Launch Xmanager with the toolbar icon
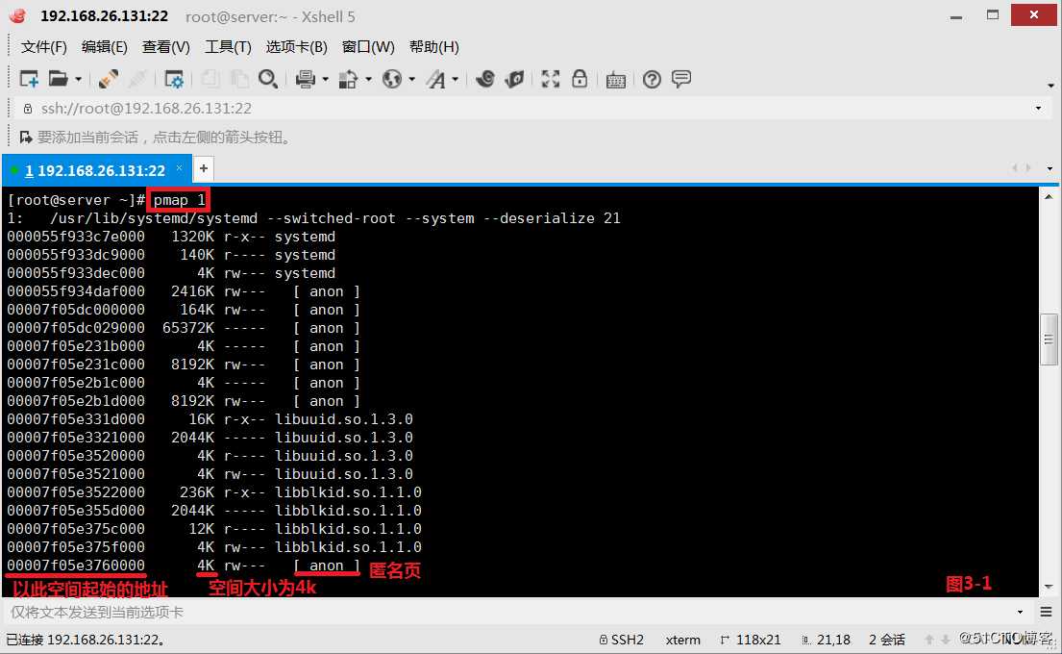Image resolution: width=1062 pixels, height=654 pixels. [x=515, y=79]
